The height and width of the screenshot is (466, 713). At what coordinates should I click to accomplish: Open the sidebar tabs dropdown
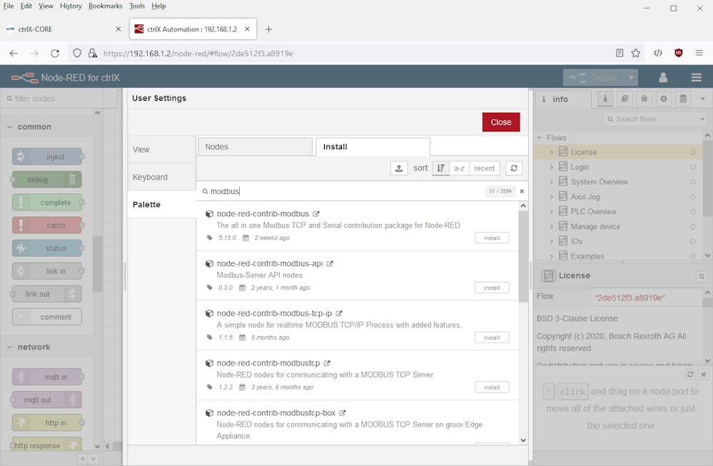click(x=702, y=98)
